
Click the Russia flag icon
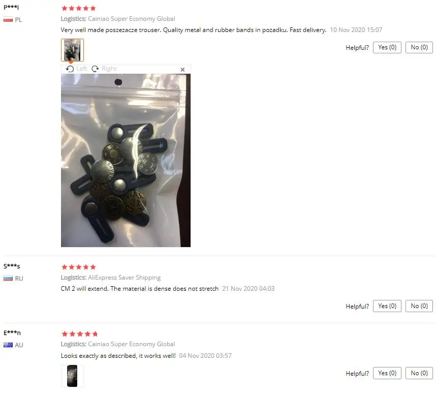click(x=8, y=278)
